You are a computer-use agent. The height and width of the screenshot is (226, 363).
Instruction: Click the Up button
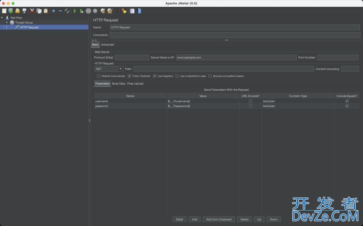(x=259, y=219)
